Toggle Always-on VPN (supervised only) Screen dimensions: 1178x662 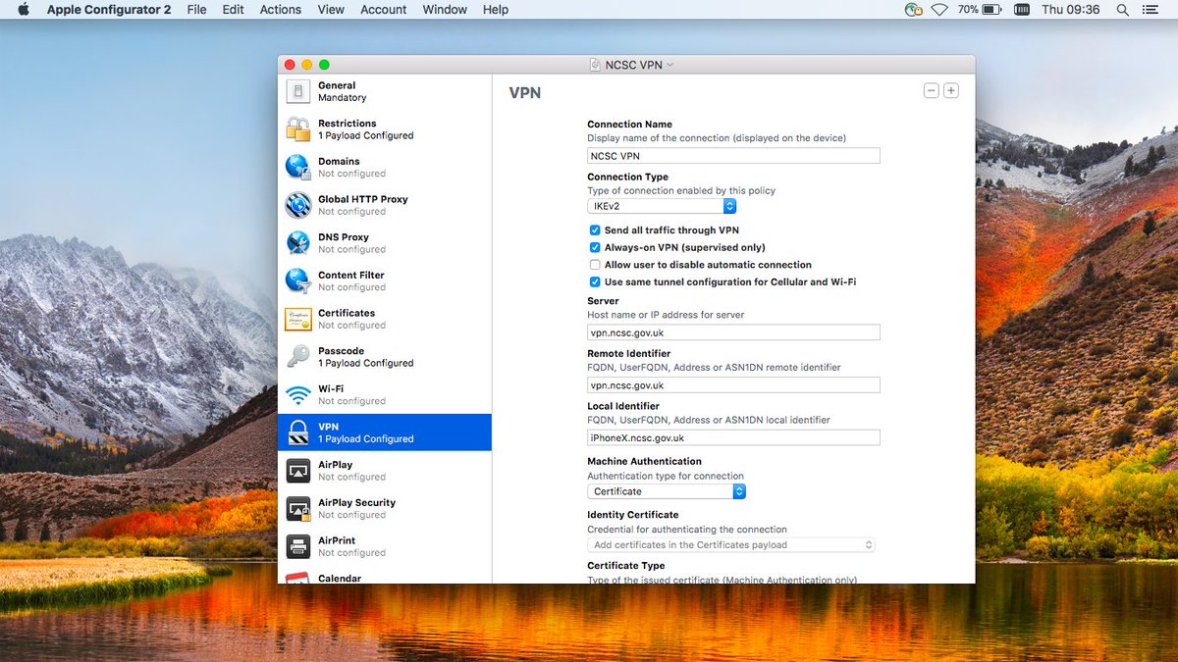(595, 247)
